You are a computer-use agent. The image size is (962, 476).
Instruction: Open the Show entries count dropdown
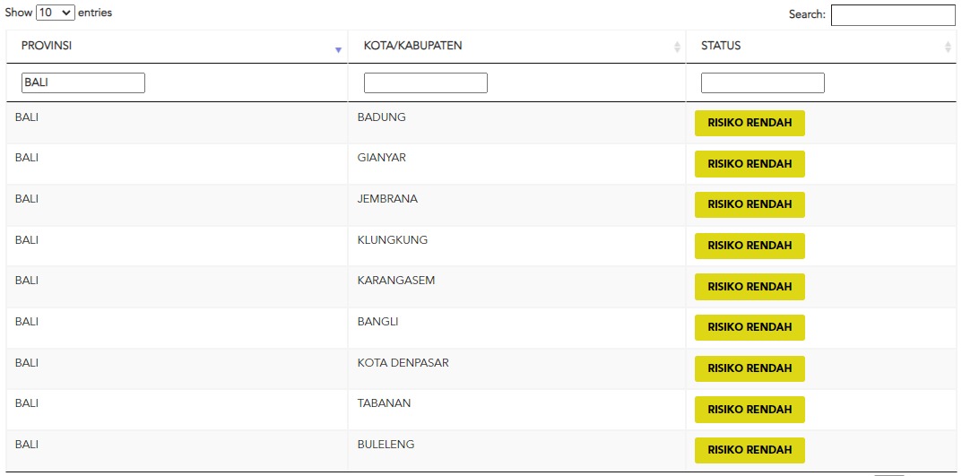point(56,13)
